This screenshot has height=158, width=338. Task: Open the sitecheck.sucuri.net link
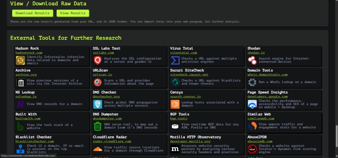[189, 74]
